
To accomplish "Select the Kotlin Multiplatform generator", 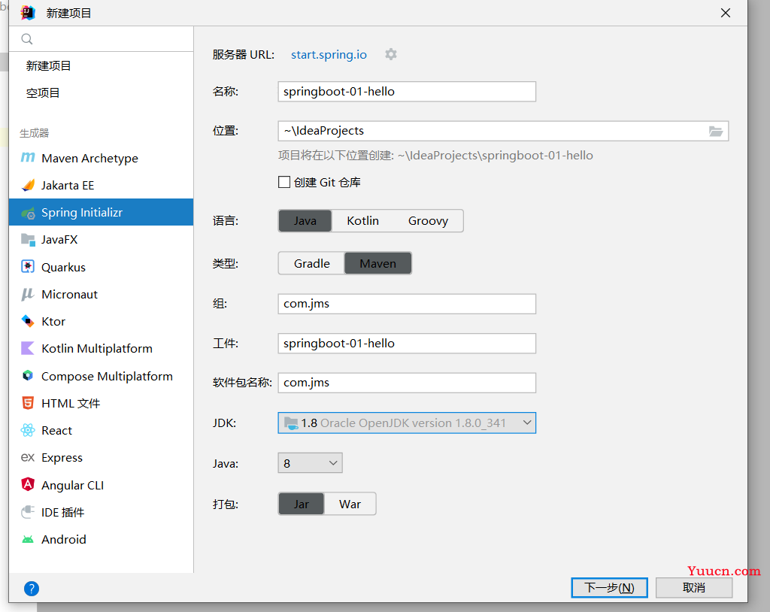I will pos(102,348).
